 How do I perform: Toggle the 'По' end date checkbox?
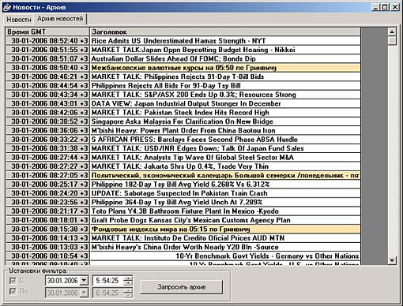[13, 292]
